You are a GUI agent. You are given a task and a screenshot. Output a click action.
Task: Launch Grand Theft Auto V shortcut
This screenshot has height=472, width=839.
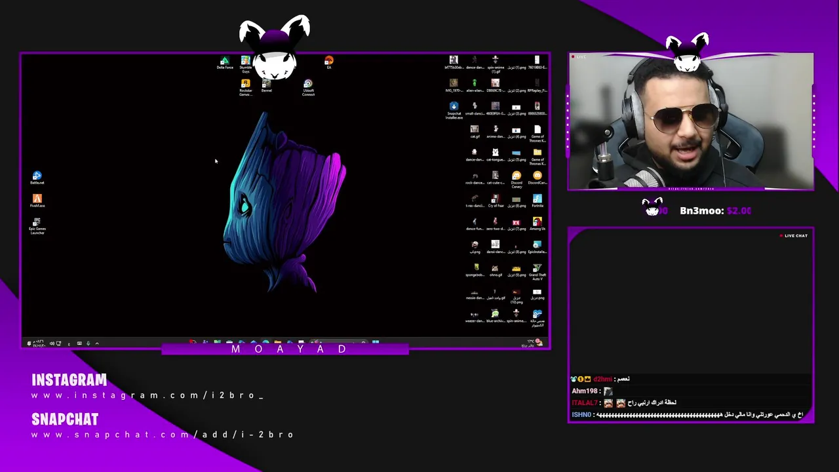(537, 271)
